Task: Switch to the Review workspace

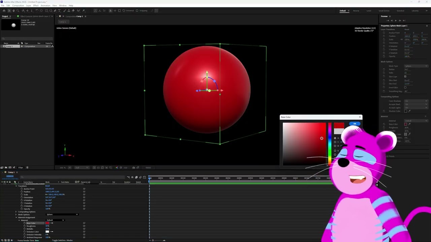Action: [356, 11]
